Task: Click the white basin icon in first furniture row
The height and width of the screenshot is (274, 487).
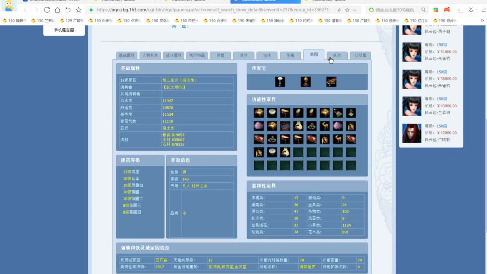Action: 272,113
